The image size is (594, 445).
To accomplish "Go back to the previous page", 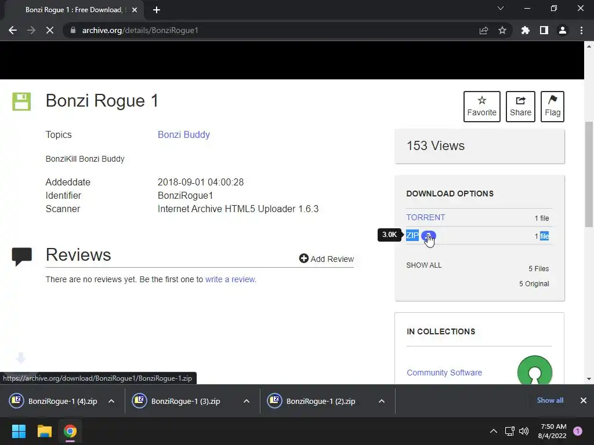I will coord(13,30).
